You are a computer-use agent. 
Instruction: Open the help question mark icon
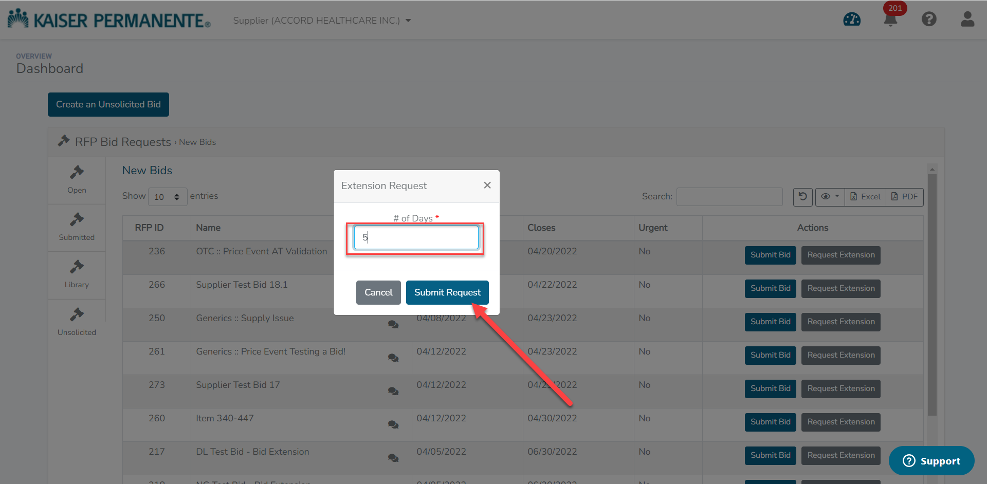point(929,19)
